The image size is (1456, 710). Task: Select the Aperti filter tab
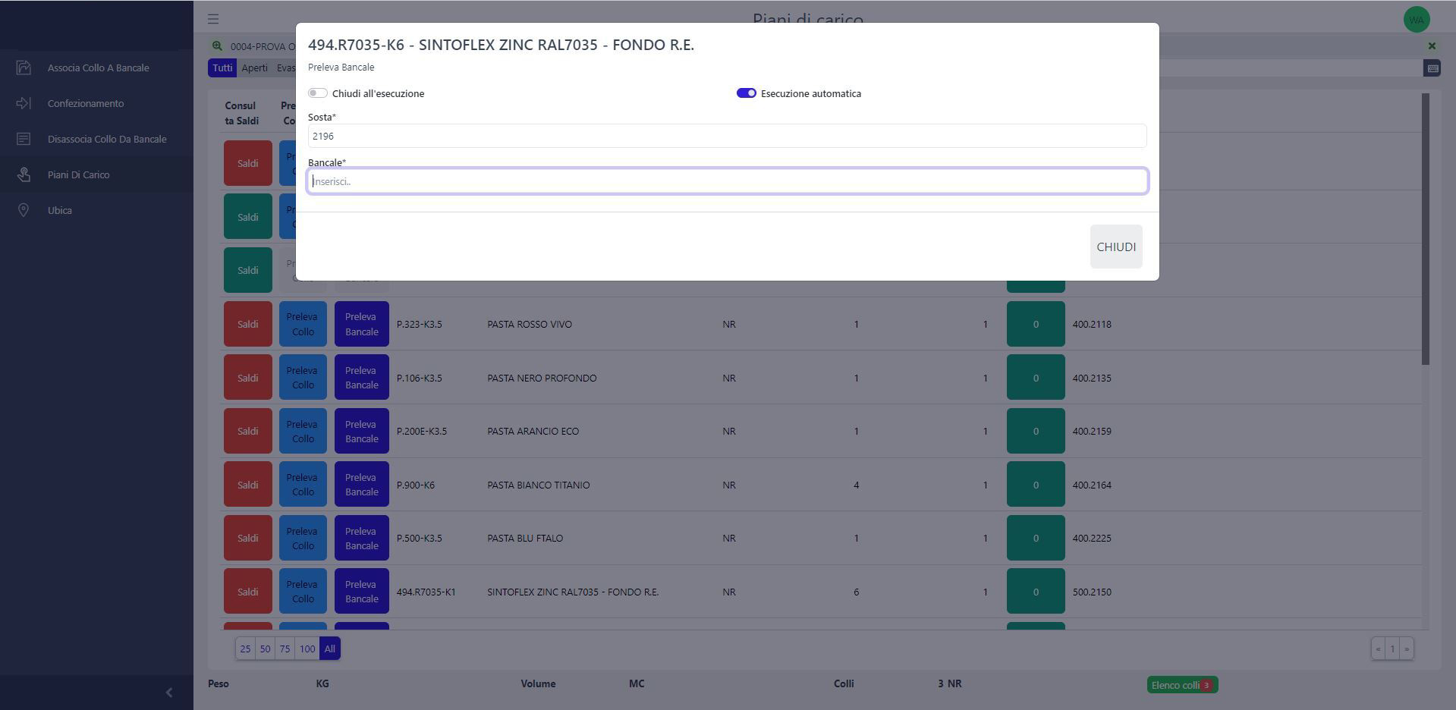[254, 68]
